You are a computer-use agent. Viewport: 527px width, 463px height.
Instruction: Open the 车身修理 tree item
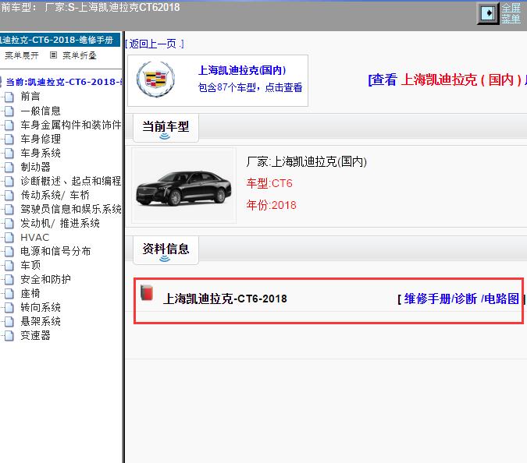(41, 139)
